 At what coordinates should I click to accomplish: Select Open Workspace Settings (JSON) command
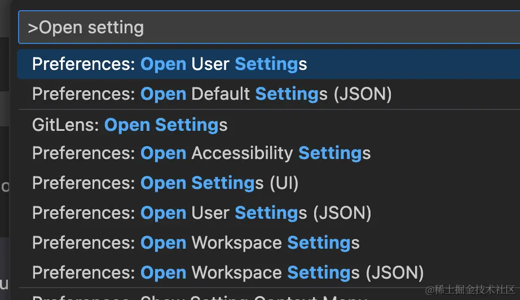point(228,273)
